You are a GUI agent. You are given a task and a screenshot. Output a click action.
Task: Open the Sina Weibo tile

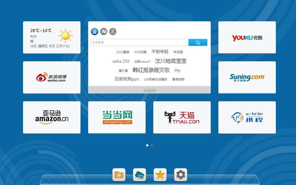coord(51,77)
